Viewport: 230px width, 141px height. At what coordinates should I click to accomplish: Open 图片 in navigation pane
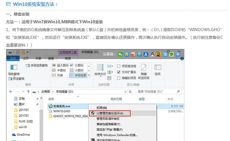(19, 105)
